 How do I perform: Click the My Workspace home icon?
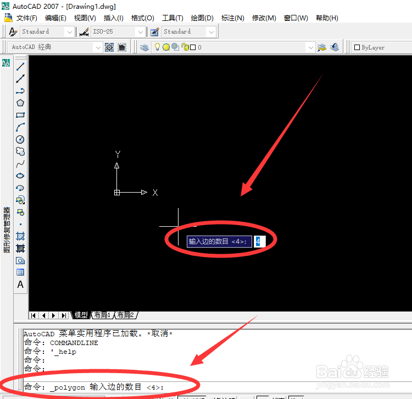coord(122,47)
